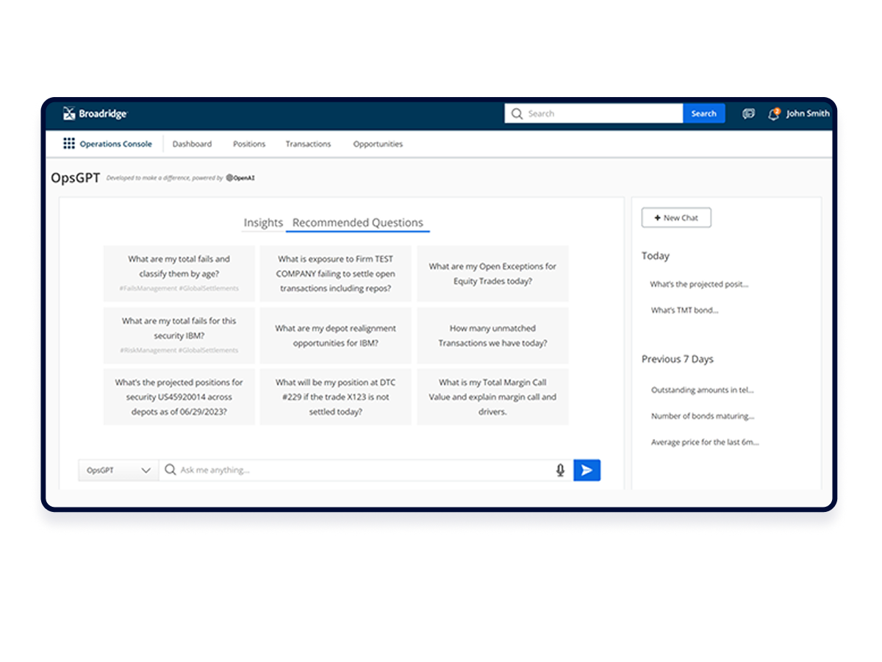The image size is (882, 662).
Task: Open the 'What's TMT bond...' chat history
Action: coord(684,310)
